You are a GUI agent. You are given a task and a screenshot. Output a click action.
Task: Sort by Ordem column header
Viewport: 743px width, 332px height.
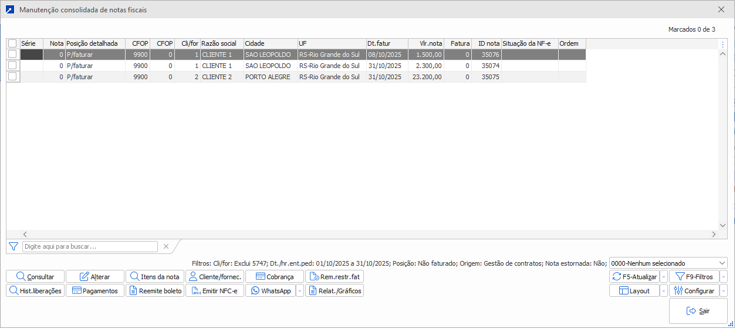pyautogui.click(x=572, y=43)
